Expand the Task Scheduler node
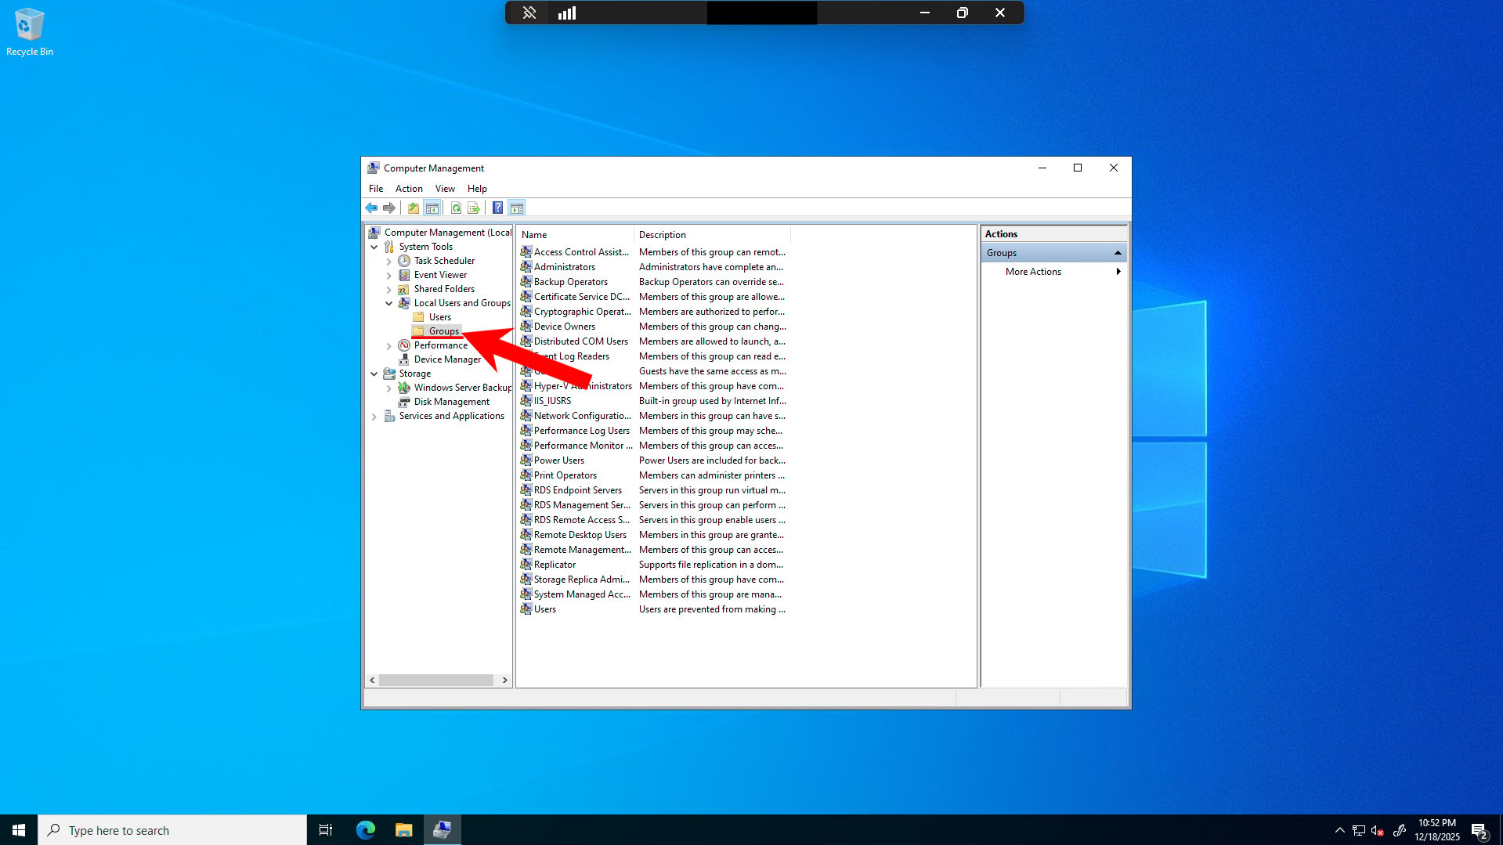The width and height of the screenshot is (1503, 845). (389, 262)
